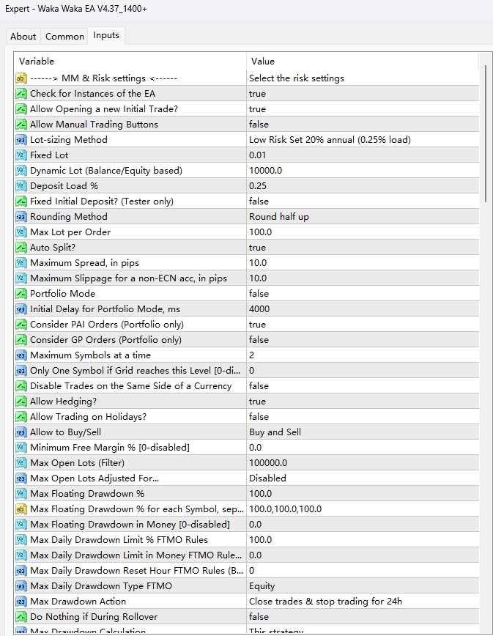Viewport: 493px width, 636px height.
Task: Select Max Daily Drawdown Limit % FTMO Rules label
Action: [119, 540]
